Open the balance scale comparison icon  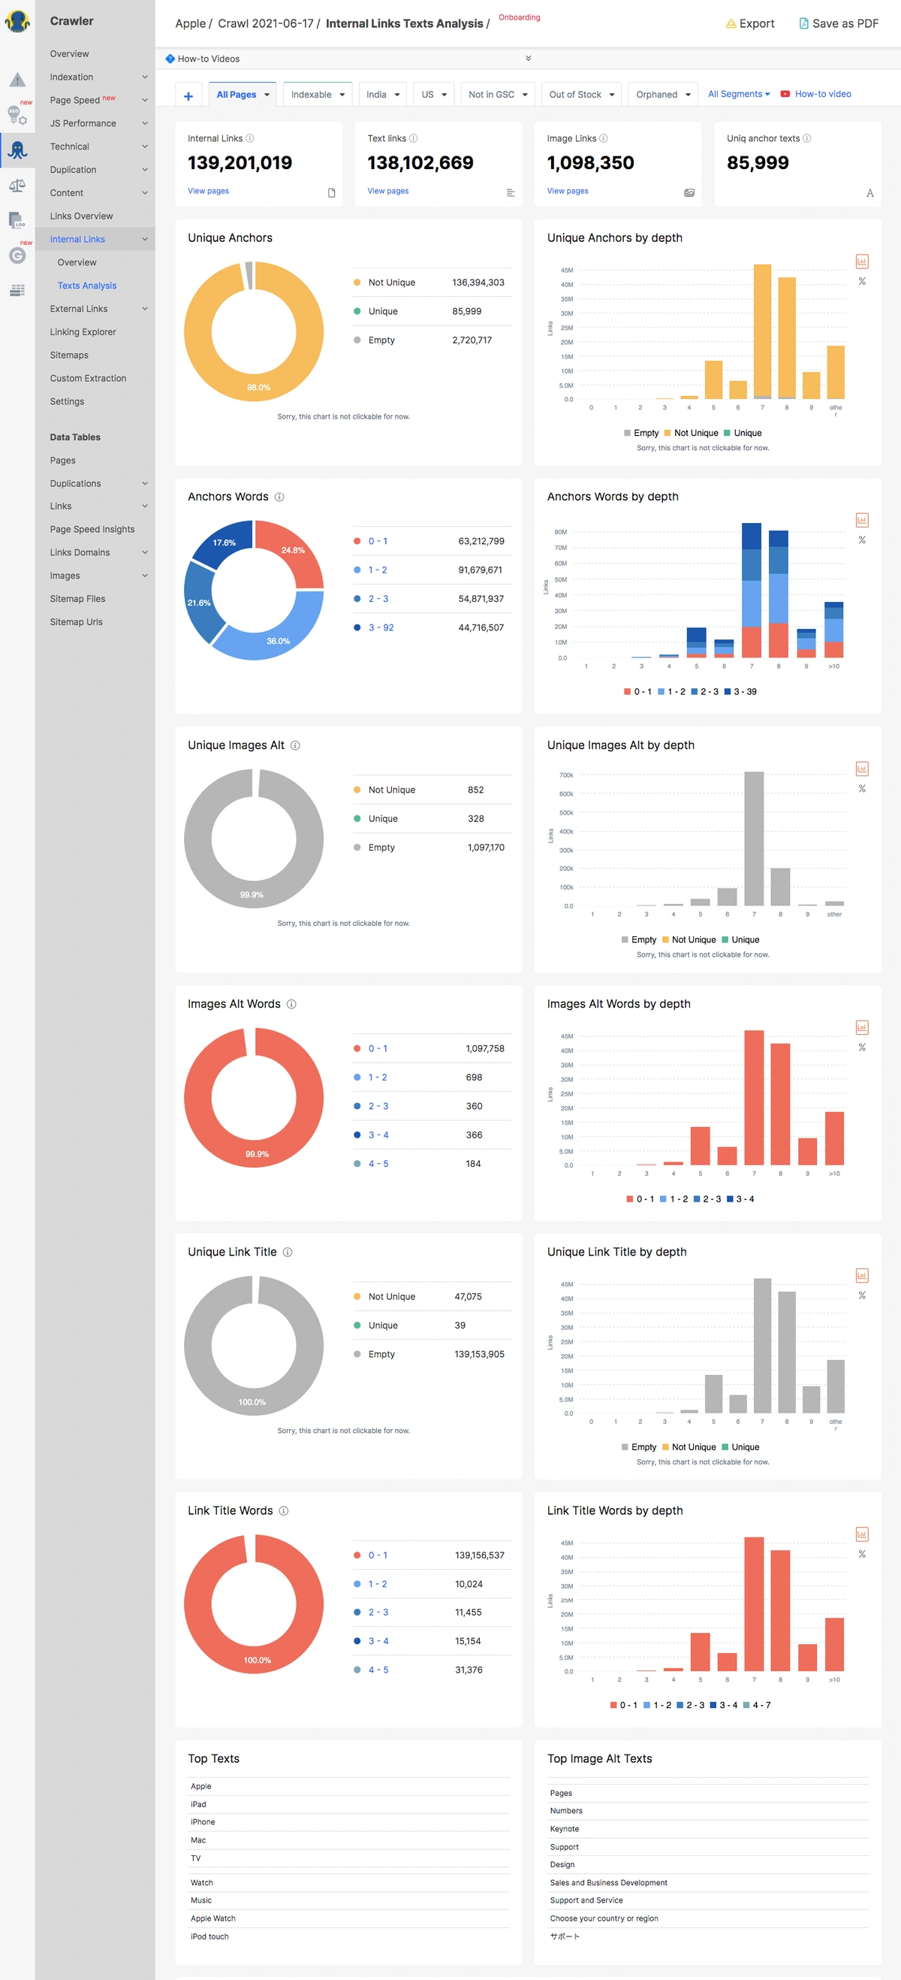coord(17,186)
